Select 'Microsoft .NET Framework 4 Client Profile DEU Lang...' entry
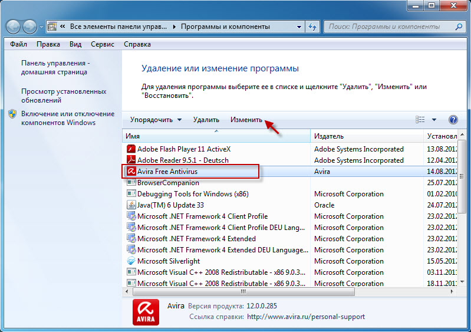471x332 pixels. click(x=221, y=228)
